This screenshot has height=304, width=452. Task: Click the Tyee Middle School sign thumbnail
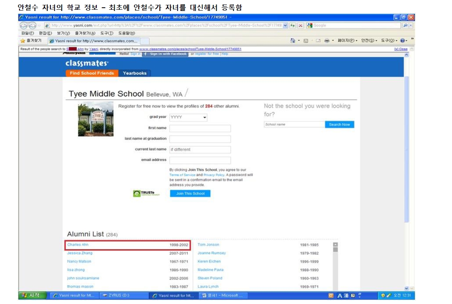96,119
